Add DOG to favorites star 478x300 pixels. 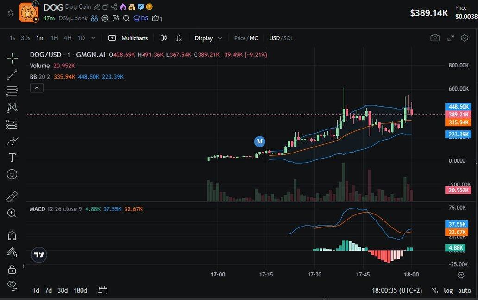[x=11, y=12]
